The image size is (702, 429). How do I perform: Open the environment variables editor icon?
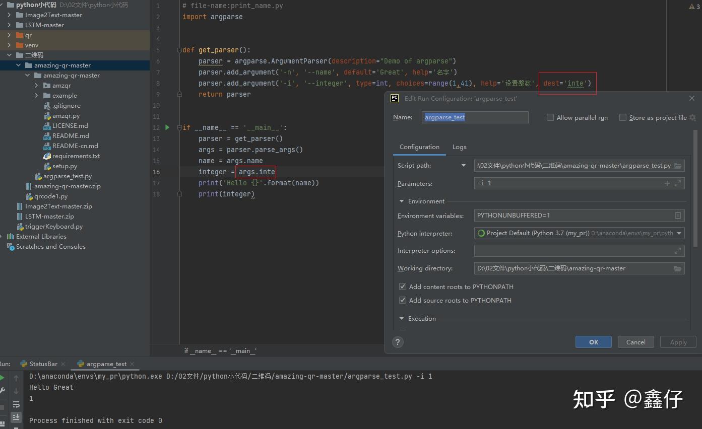[x=678, y=216]
